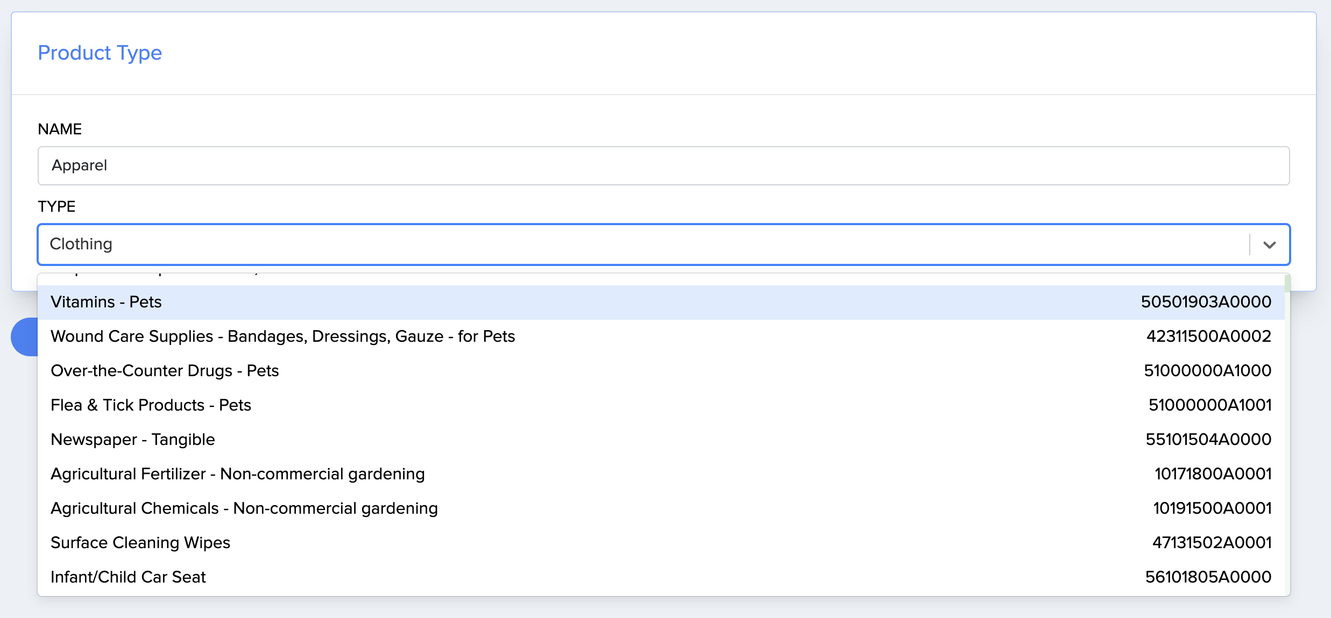Image resolution: width=1331 pixels, height=618 pixels.
Task: Click the dropdown scrollbar track lower area
Action: point(1287,484)
